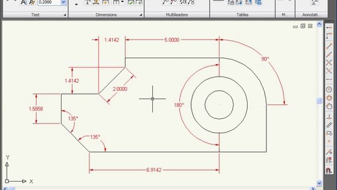Select the 6.9142 dimension text
Viewport: 337px width, 190px height.
(154, 170)
